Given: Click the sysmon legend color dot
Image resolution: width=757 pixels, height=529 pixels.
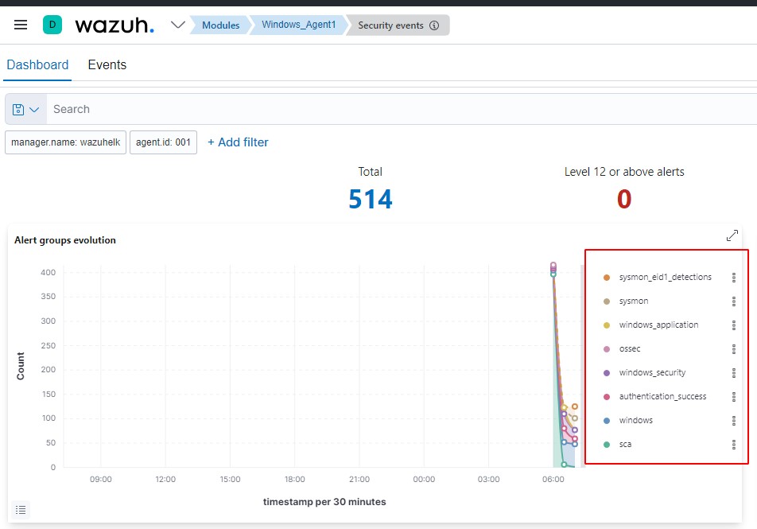Looking at the screenshot, I should coord(607,301).
